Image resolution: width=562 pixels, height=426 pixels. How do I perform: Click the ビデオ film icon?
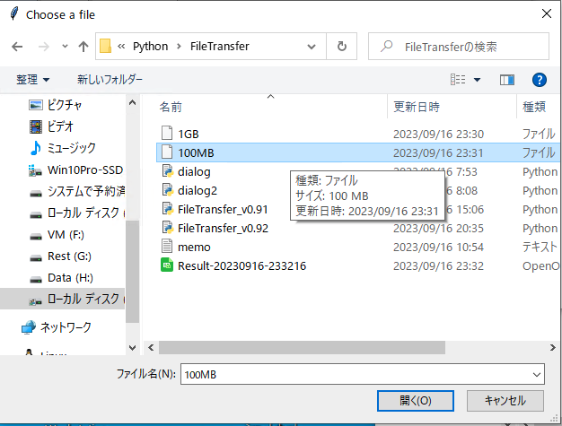point(36,126)
